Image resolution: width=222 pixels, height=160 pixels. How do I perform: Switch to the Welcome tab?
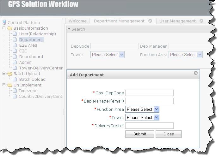coord(77,21)
